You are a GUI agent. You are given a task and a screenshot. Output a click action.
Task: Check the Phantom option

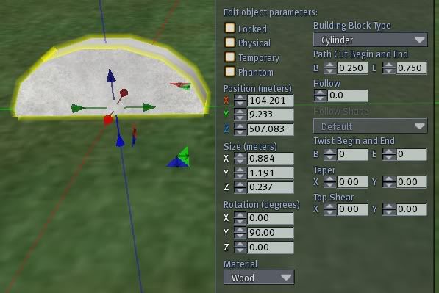[x=230, y=71]
